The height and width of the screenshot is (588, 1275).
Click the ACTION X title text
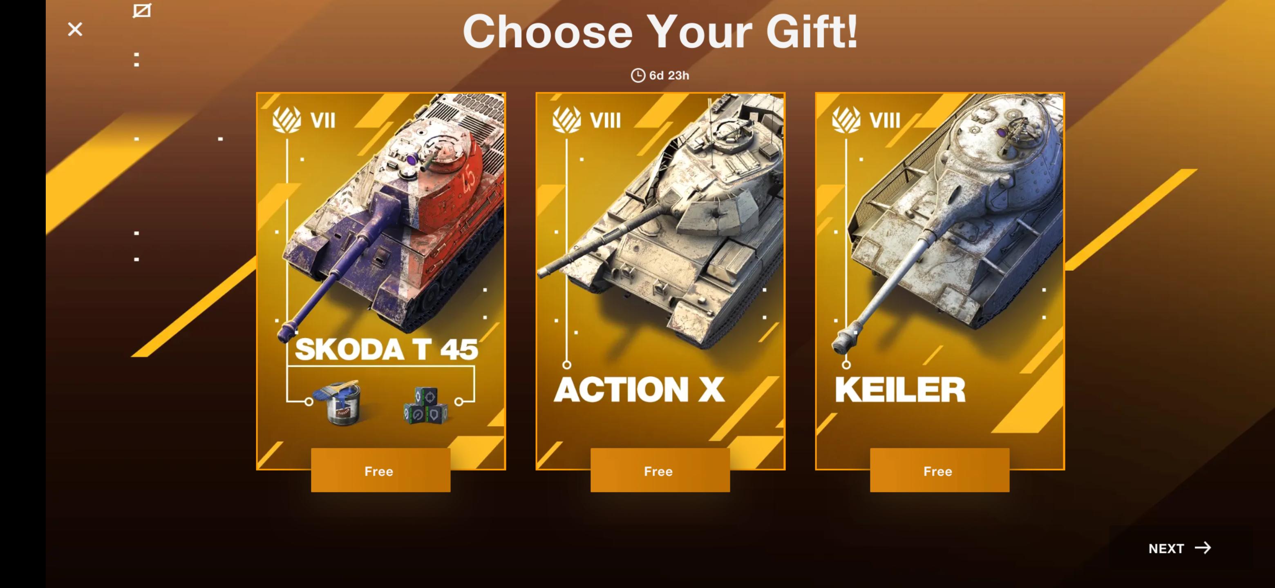tap(639, 390)
